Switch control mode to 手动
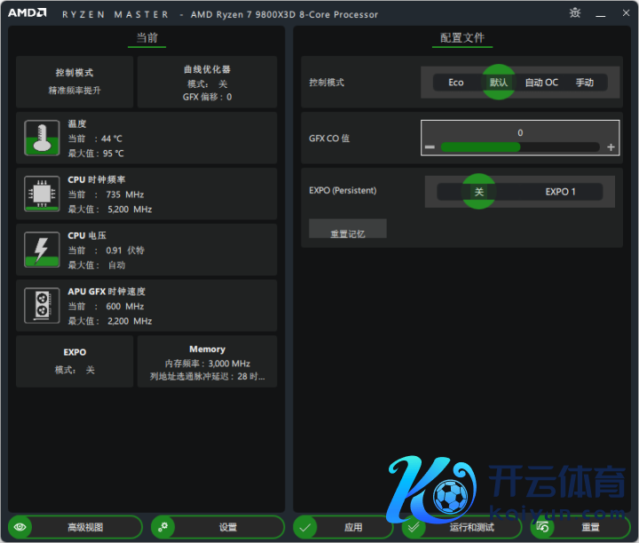 pos(584,83)
